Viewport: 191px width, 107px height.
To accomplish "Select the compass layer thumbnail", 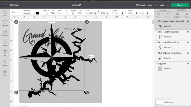I will [160, 26].
